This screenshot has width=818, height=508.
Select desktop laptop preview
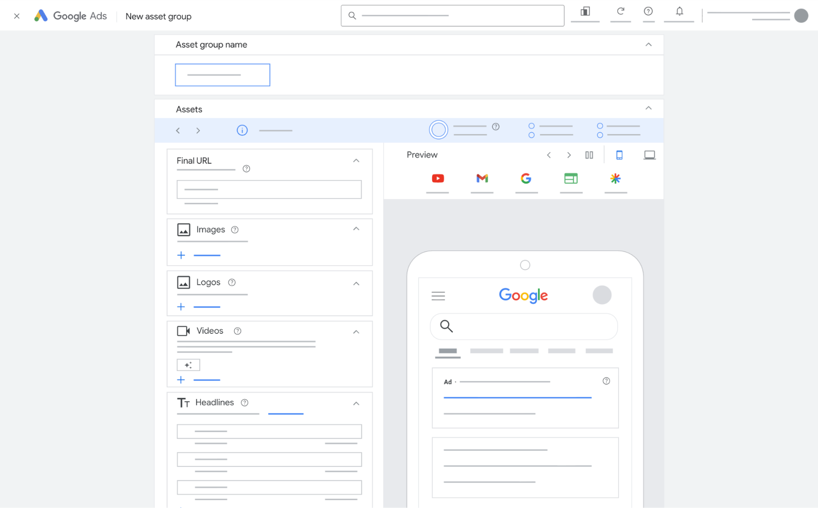pyautogui.click(x=649, y=155)
